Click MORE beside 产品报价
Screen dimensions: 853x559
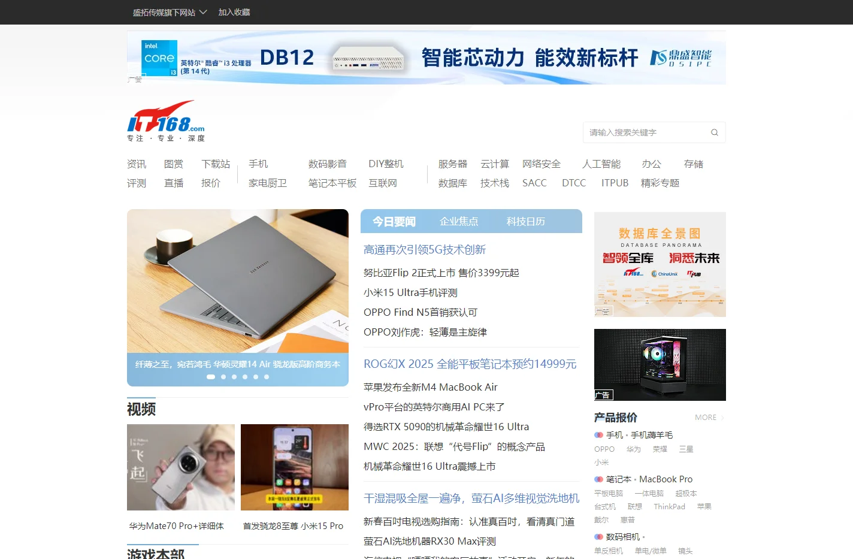pyautogui.click(x=709, y=417)
